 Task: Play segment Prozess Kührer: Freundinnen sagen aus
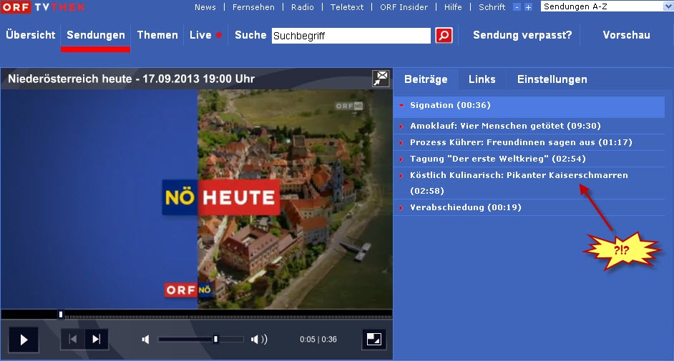point(521,142)
